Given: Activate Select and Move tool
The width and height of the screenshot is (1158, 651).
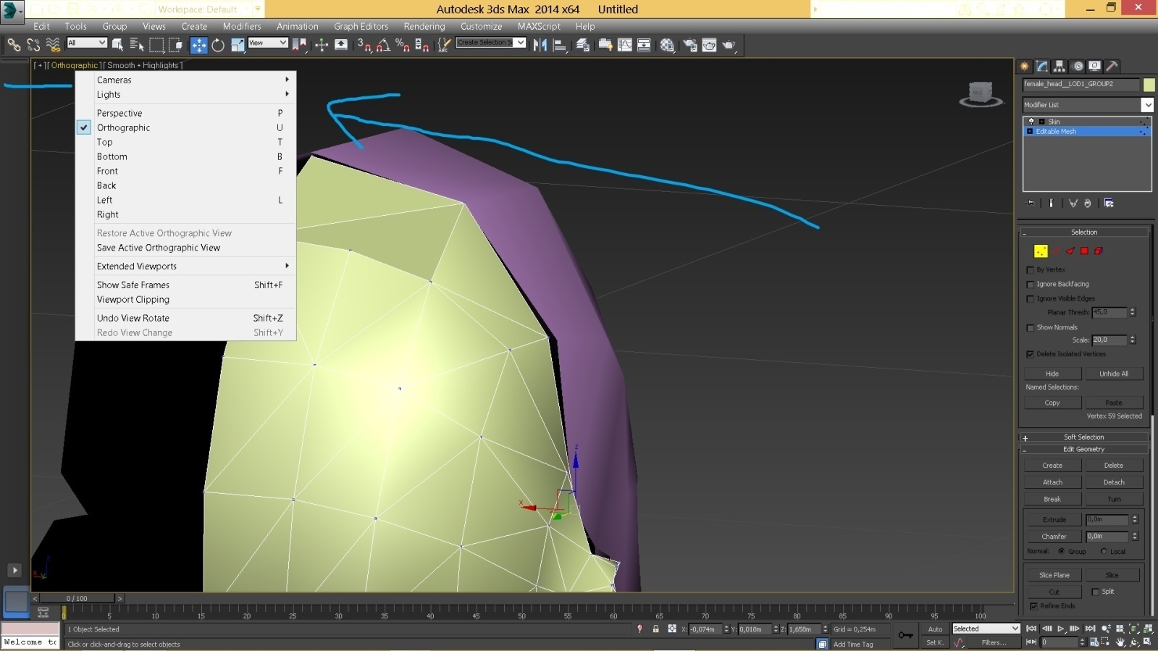Looking at the screenshot, I should click(x=198, y=45).
